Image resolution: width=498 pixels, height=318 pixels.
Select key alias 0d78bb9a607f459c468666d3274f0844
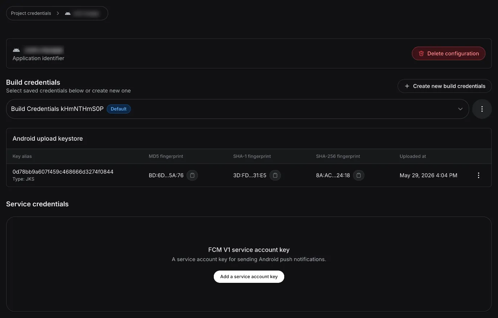click(63, 172)
